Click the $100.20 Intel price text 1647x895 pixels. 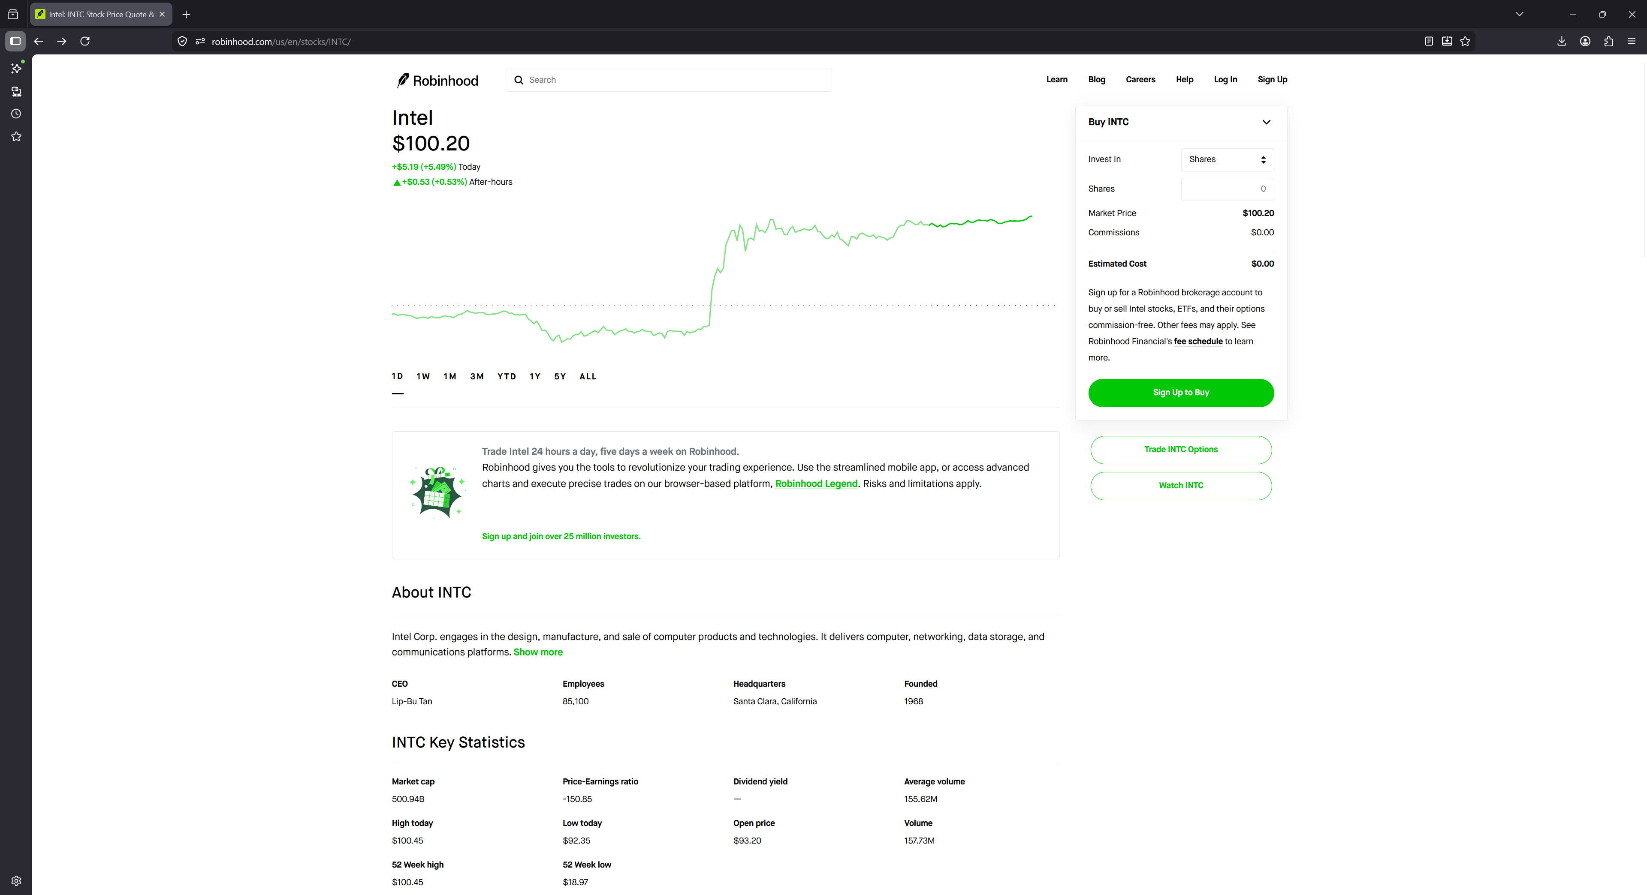pos(431,144)
